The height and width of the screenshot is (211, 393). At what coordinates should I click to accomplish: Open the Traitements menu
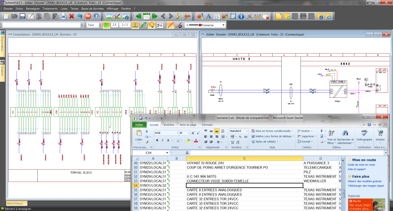(x=50, y=9)
